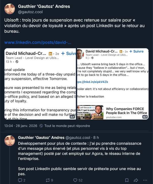The image size is (153, 184).
Task: Open the reply author's avatar
Action: click(10, 141)
